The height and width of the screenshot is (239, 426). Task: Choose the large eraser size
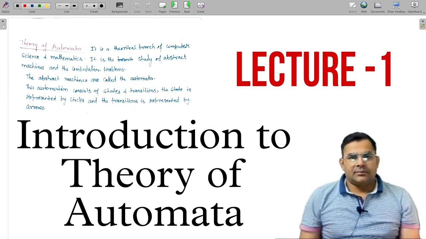coord(102,6)
